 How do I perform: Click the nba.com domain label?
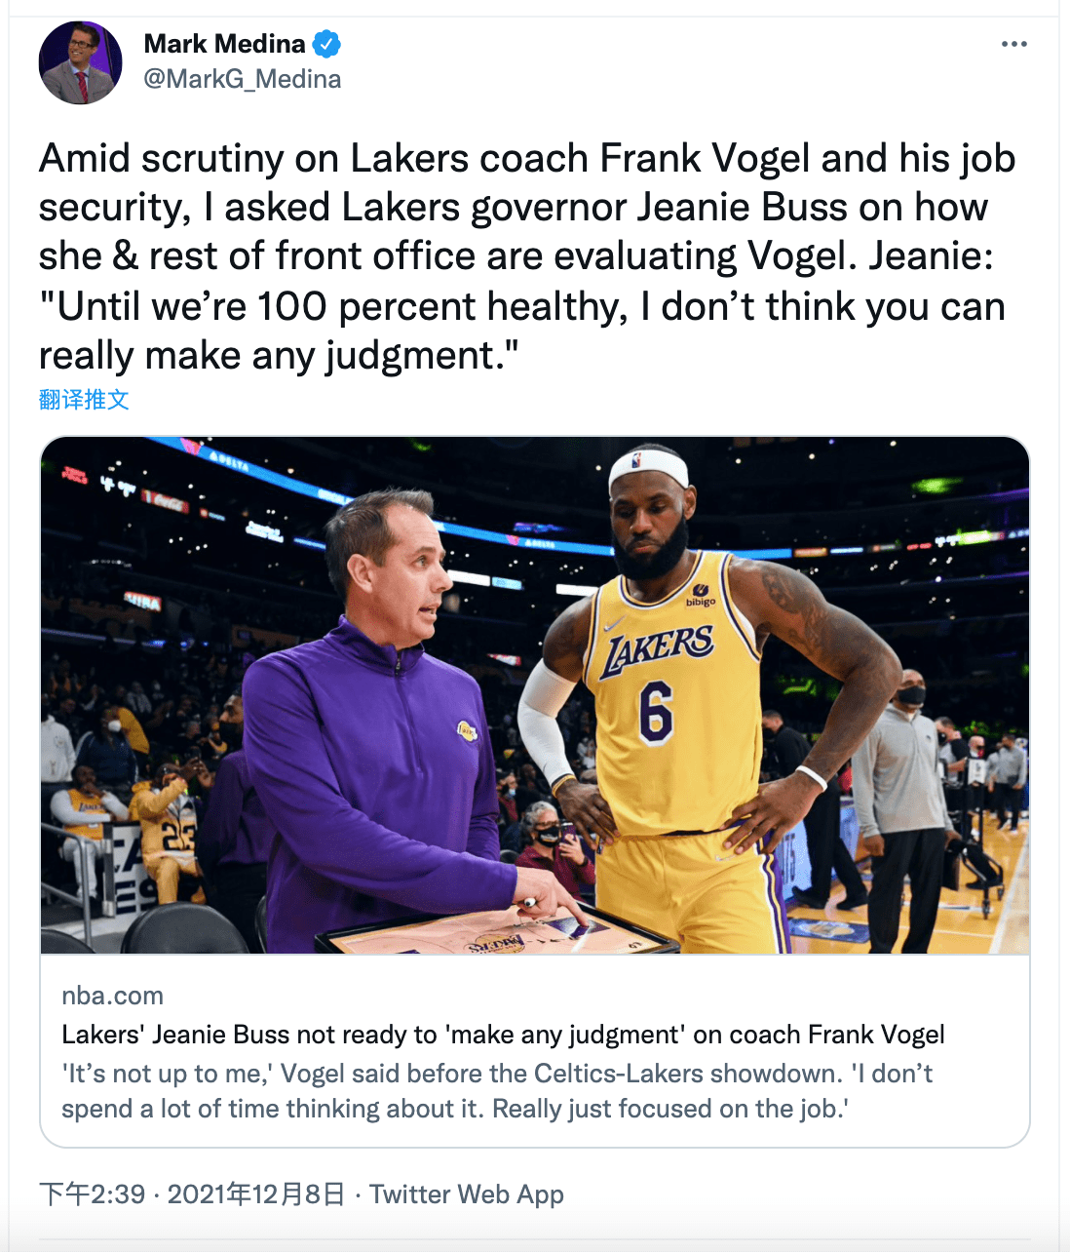tap(112, 996)
